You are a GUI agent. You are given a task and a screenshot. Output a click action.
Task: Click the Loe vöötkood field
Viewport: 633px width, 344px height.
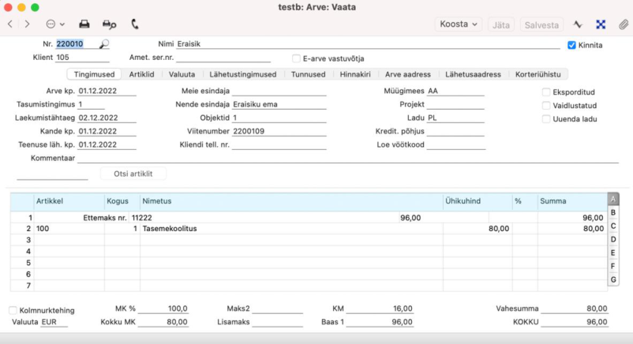point(455,144)
